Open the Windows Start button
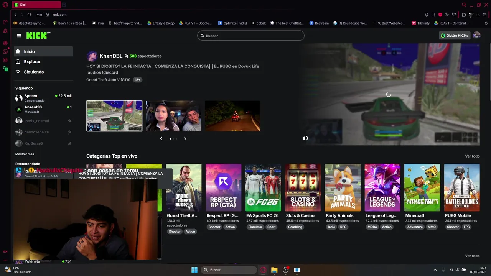This screenshot has height=276, width=491. coord(194,270)
